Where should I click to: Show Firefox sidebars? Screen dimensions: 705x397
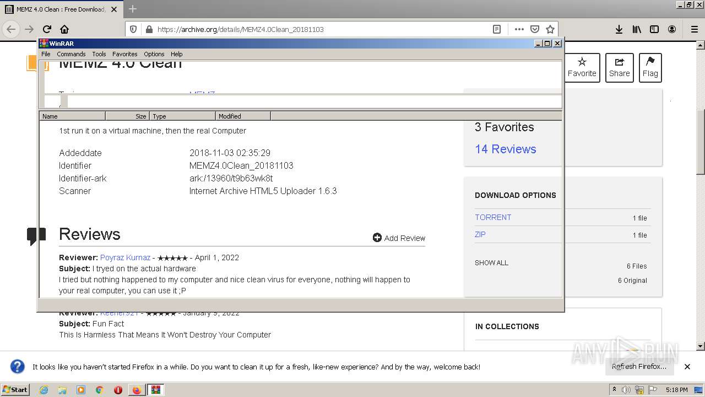pos(654,29)
